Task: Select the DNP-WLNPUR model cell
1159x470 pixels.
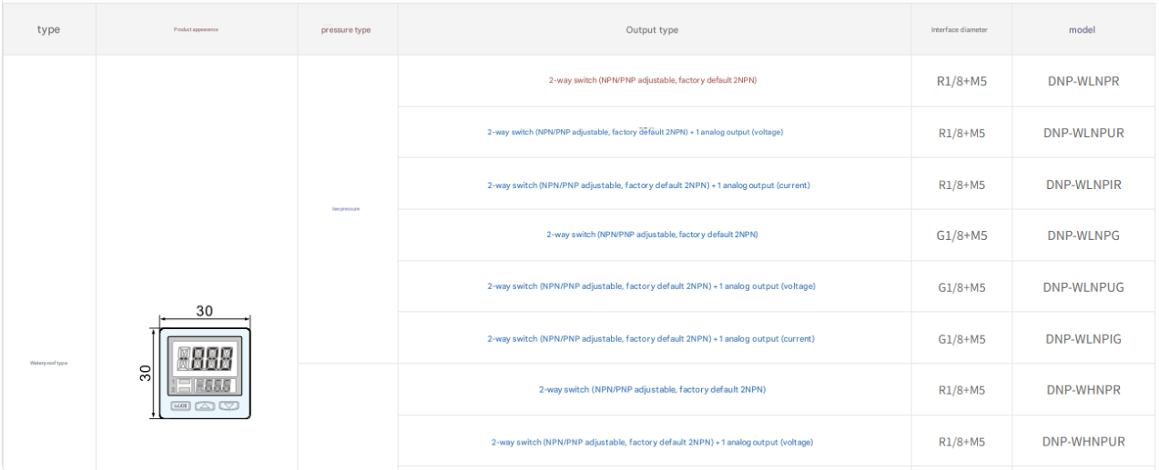Action: [1083, 133]
